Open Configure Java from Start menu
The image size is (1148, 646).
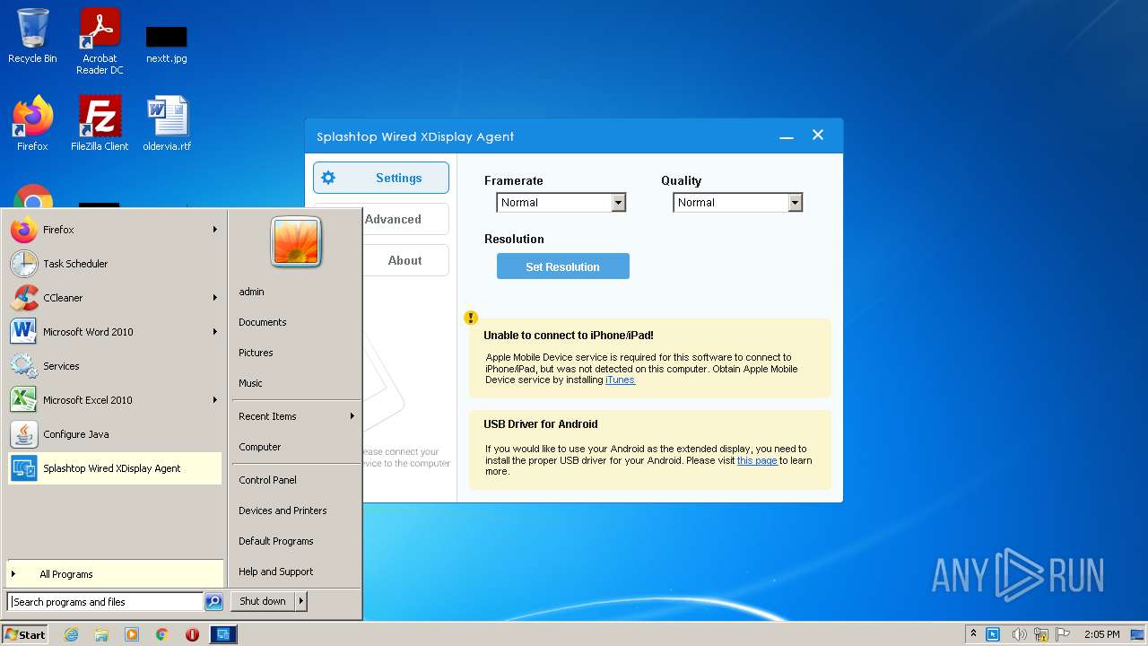coord(115,434)
